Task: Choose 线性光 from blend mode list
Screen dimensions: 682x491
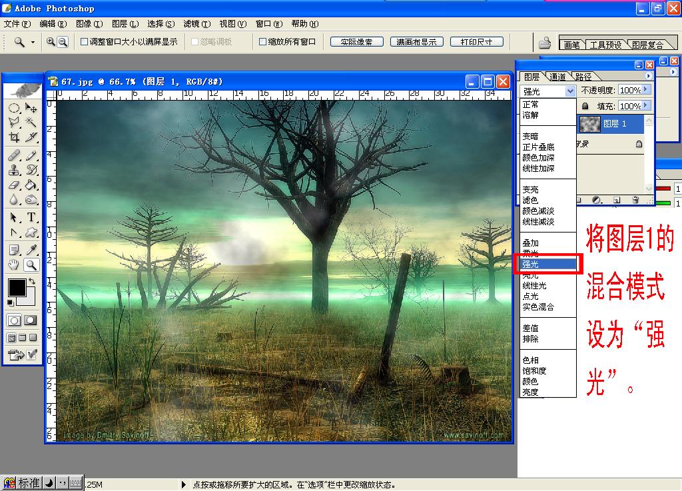Action: click(x=535, y=286)
